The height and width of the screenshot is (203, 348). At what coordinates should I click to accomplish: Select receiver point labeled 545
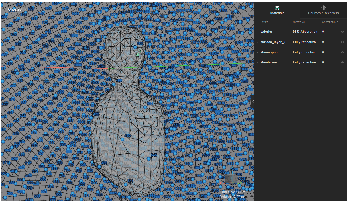pos(148,159)
